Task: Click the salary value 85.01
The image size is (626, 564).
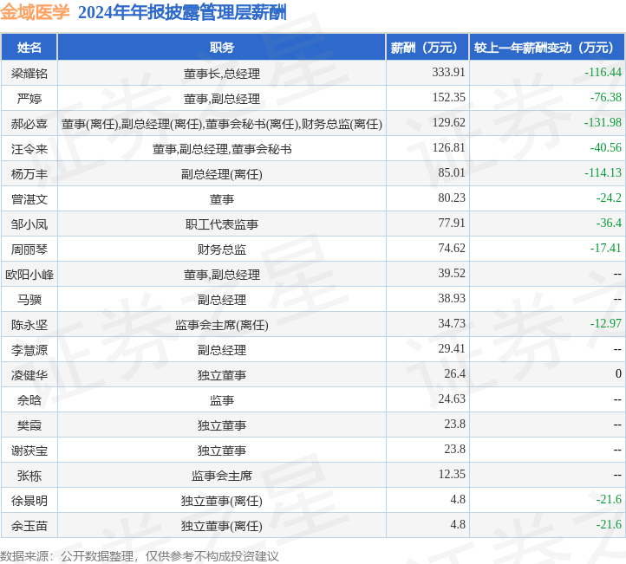Action: pos(452,172)
